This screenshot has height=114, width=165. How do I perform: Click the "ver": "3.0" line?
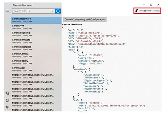pyautogui.click(x=76, y=30)
